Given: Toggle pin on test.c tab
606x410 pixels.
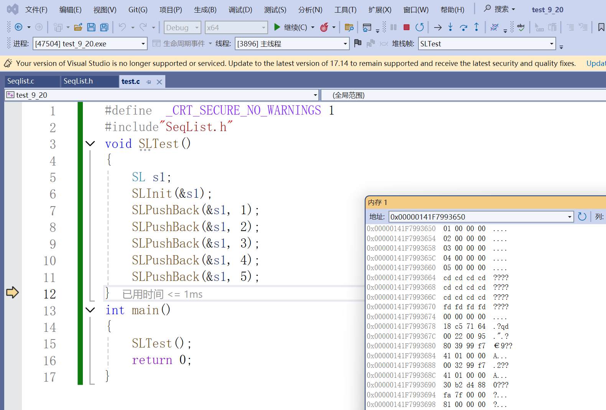Looking at the screenshot, I should pos(149,82).
